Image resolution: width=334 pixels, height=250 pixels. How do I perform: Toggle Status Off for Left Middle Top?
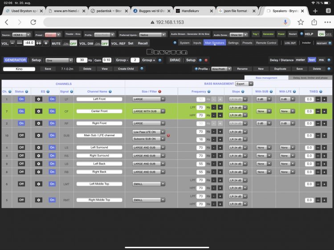21,184
